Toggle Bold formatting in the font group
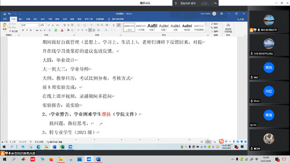The image size is (290, 163). (23, 30)
